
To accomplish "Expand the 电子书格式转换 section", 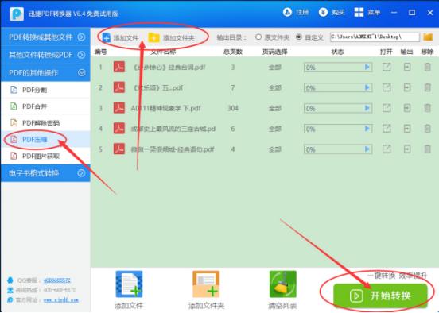I will (45, 173).
